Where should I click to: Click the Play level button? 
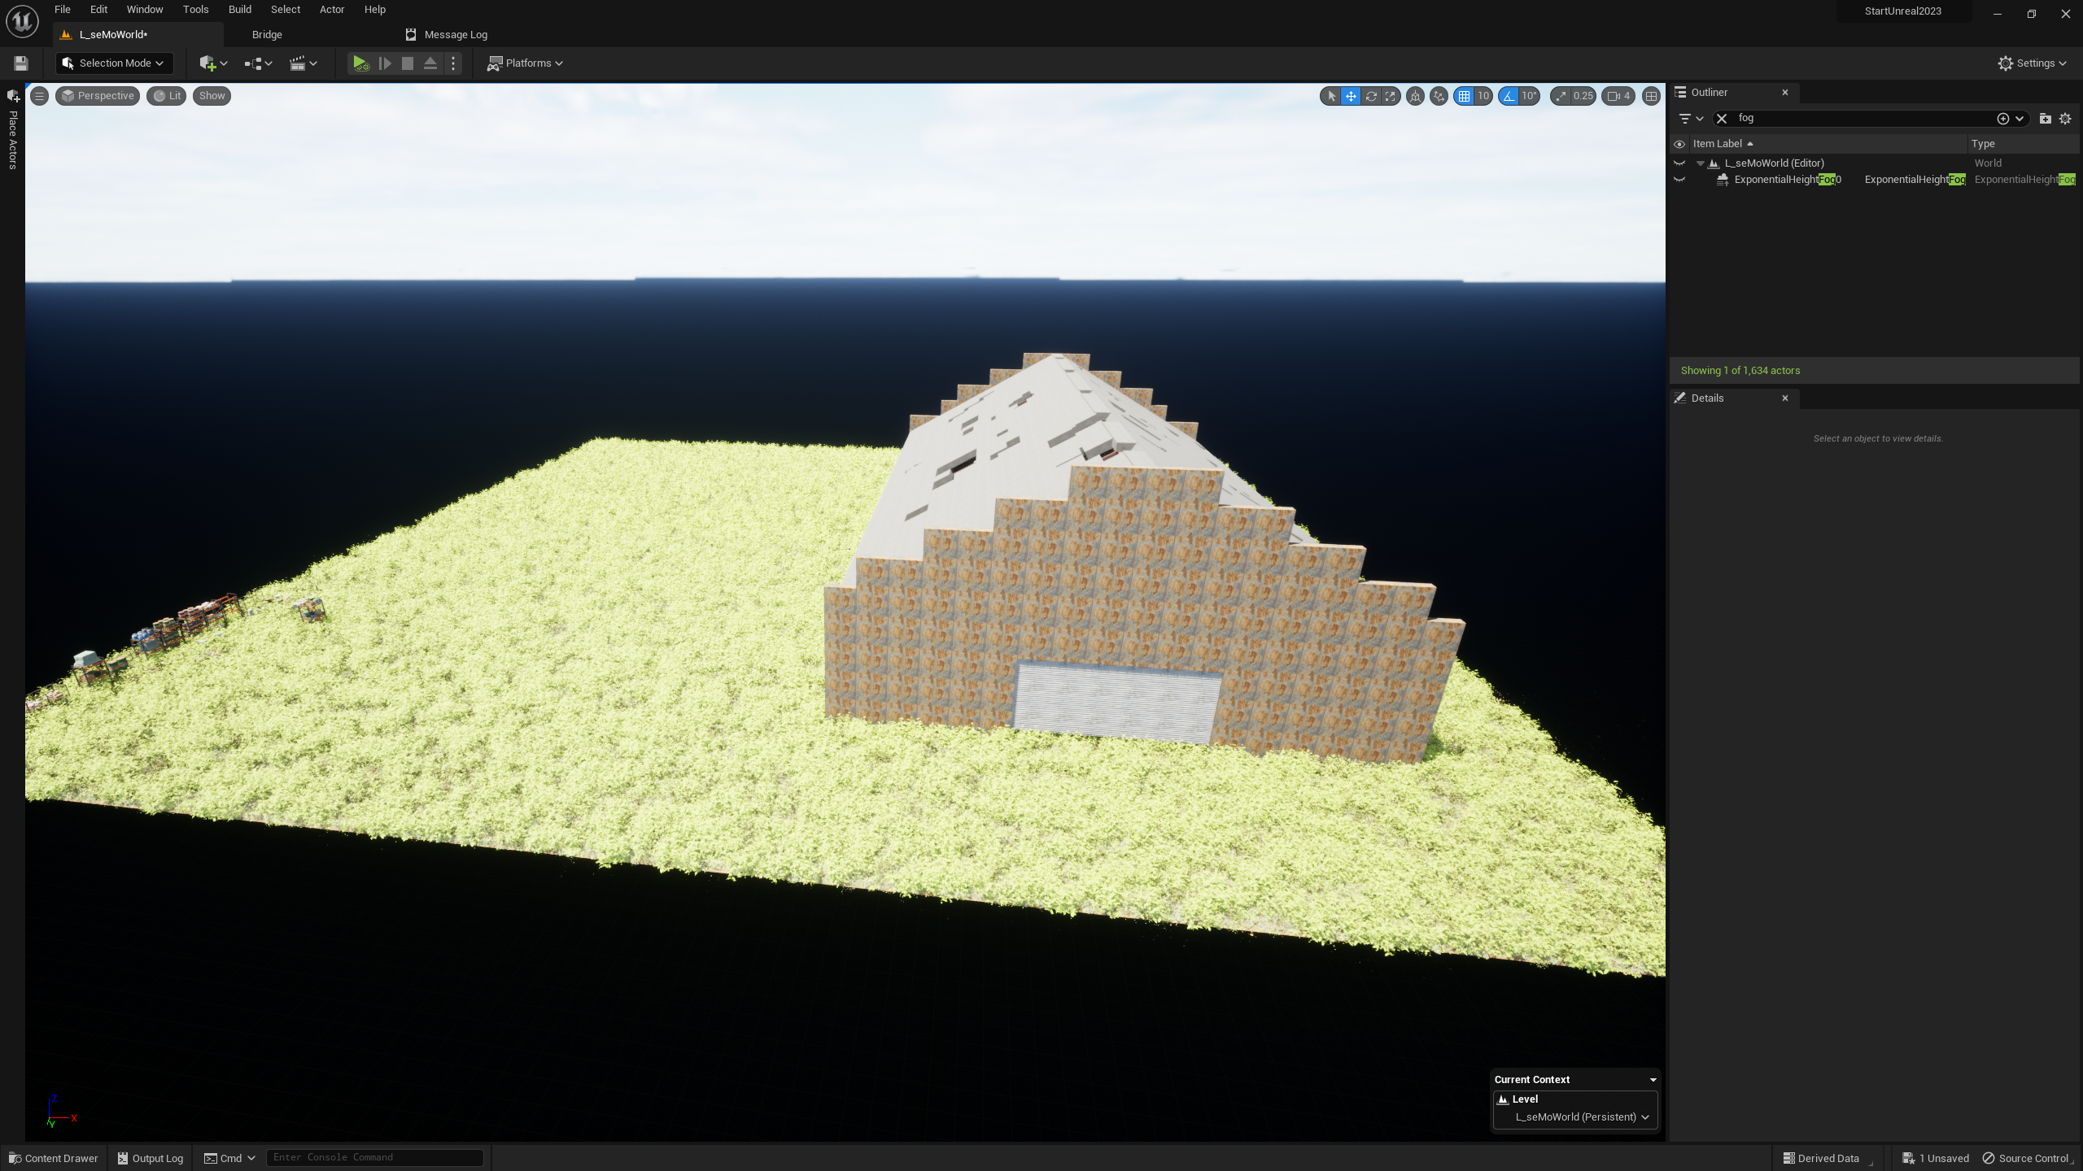(360, 63)
